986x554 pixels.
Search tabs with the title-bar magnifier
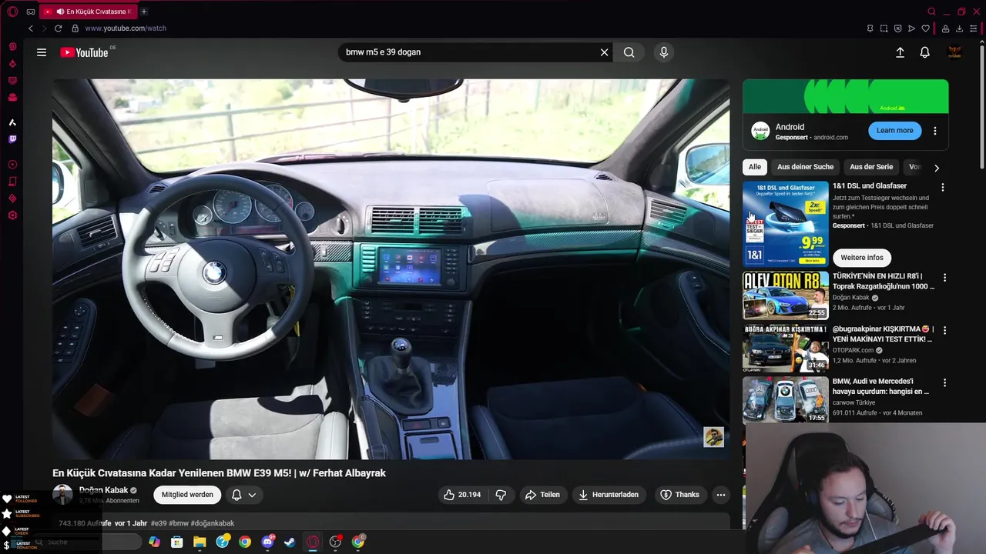(931, 12)
